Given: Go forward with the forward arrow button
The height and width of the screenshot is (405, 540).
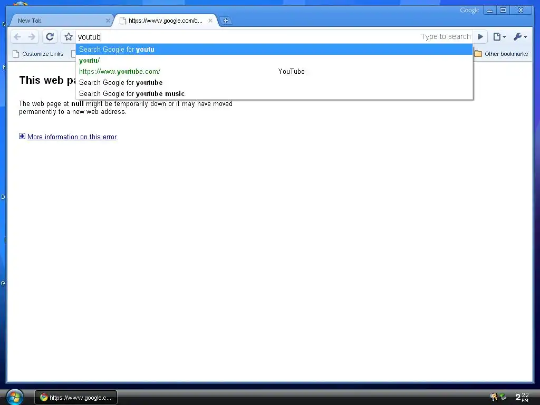Looking at the screenshot, I should pyautogui.click(x=31, y=37).
